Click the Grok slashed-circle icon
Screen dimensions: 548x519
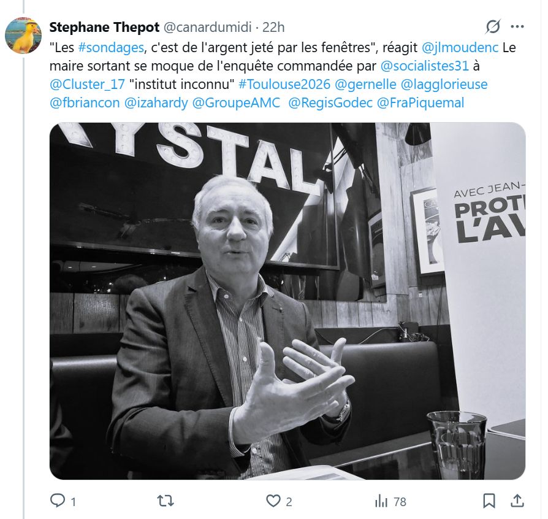pyautogui.click(x=493, y=26)
